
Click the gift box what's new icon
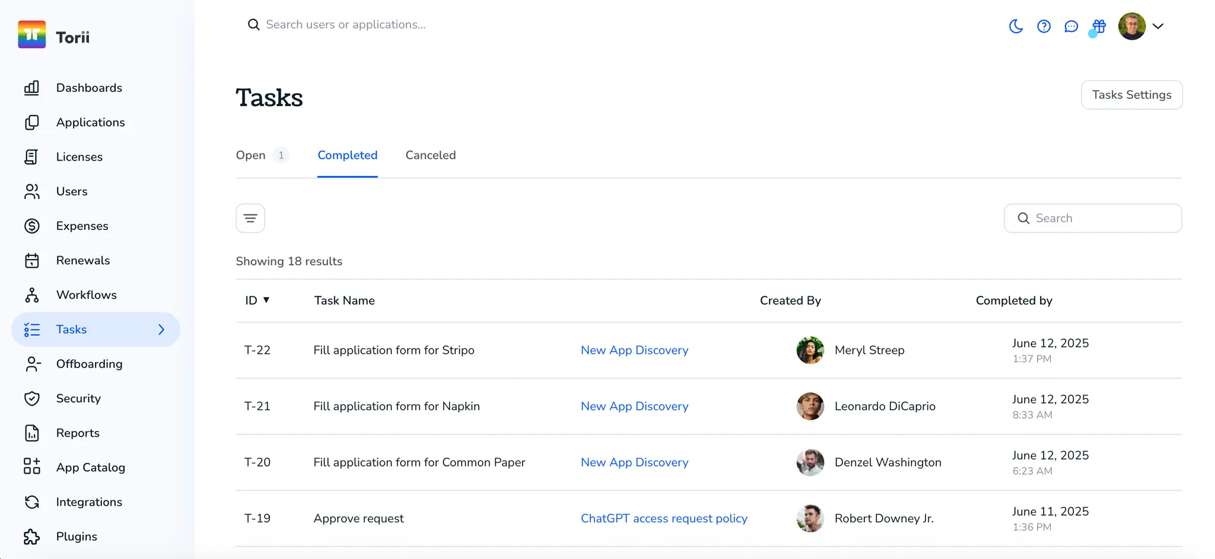click(1099, 26)
